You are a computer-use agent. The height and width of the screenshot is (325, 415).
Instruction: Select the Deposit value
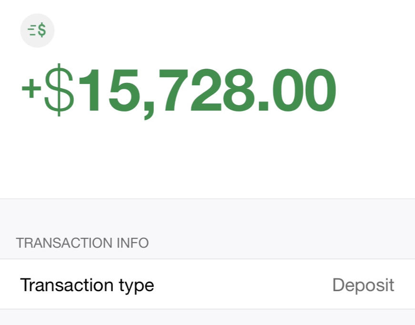[363, 285]
